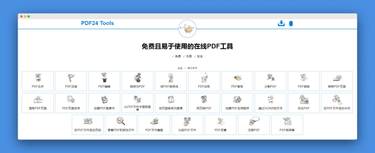Open the PDF签署 (sign) tool tile
This screenshot has width=375, height=153.
pyautogui.click(x=221, y=125)
